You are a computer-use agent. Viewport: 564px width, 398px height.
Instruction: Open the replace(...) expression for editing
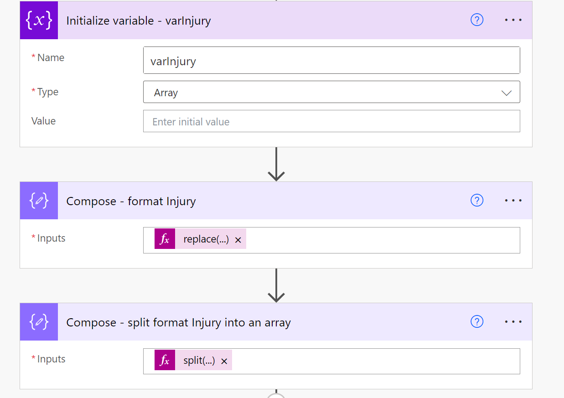click(206, 239)
